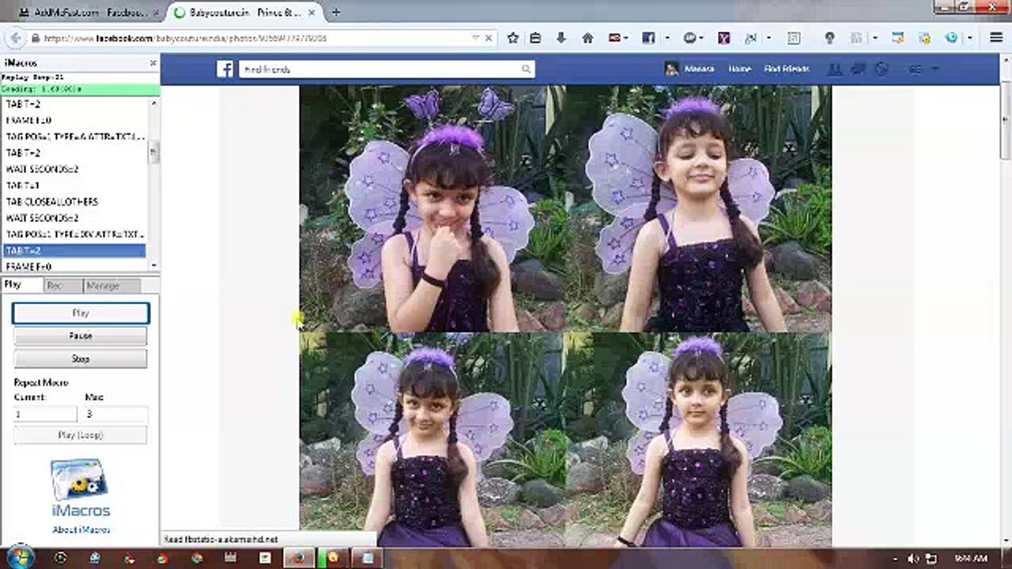Select the highlighted 'TAB T=2' macro line

coord(74,251)
